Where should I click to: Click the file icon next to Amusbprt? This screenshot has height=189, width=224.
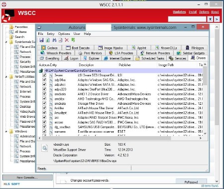pyautogui.click(x=51, y=113)
